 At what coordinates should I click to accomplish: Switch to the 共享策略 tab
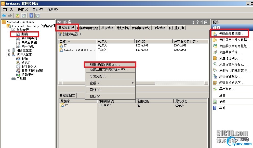[107, 28]
